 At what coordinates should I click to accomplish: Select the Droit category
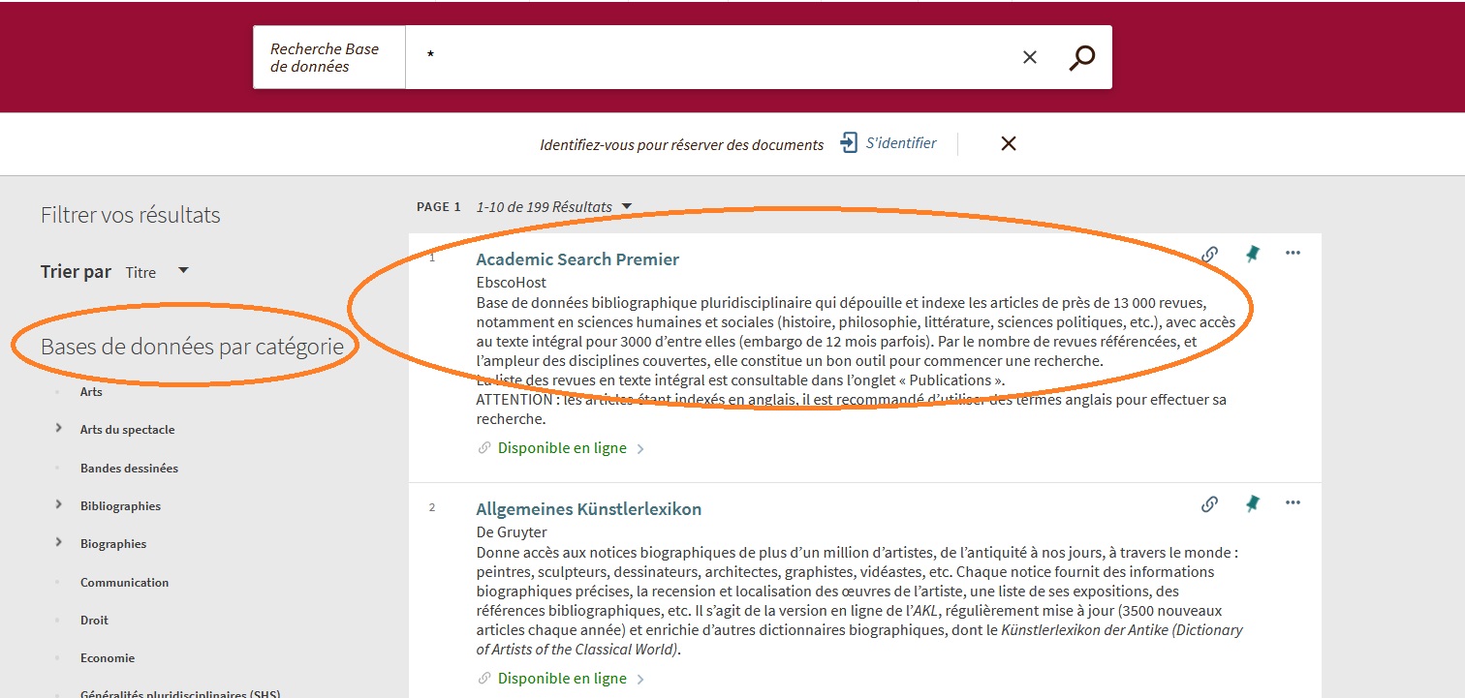(94, 620)
